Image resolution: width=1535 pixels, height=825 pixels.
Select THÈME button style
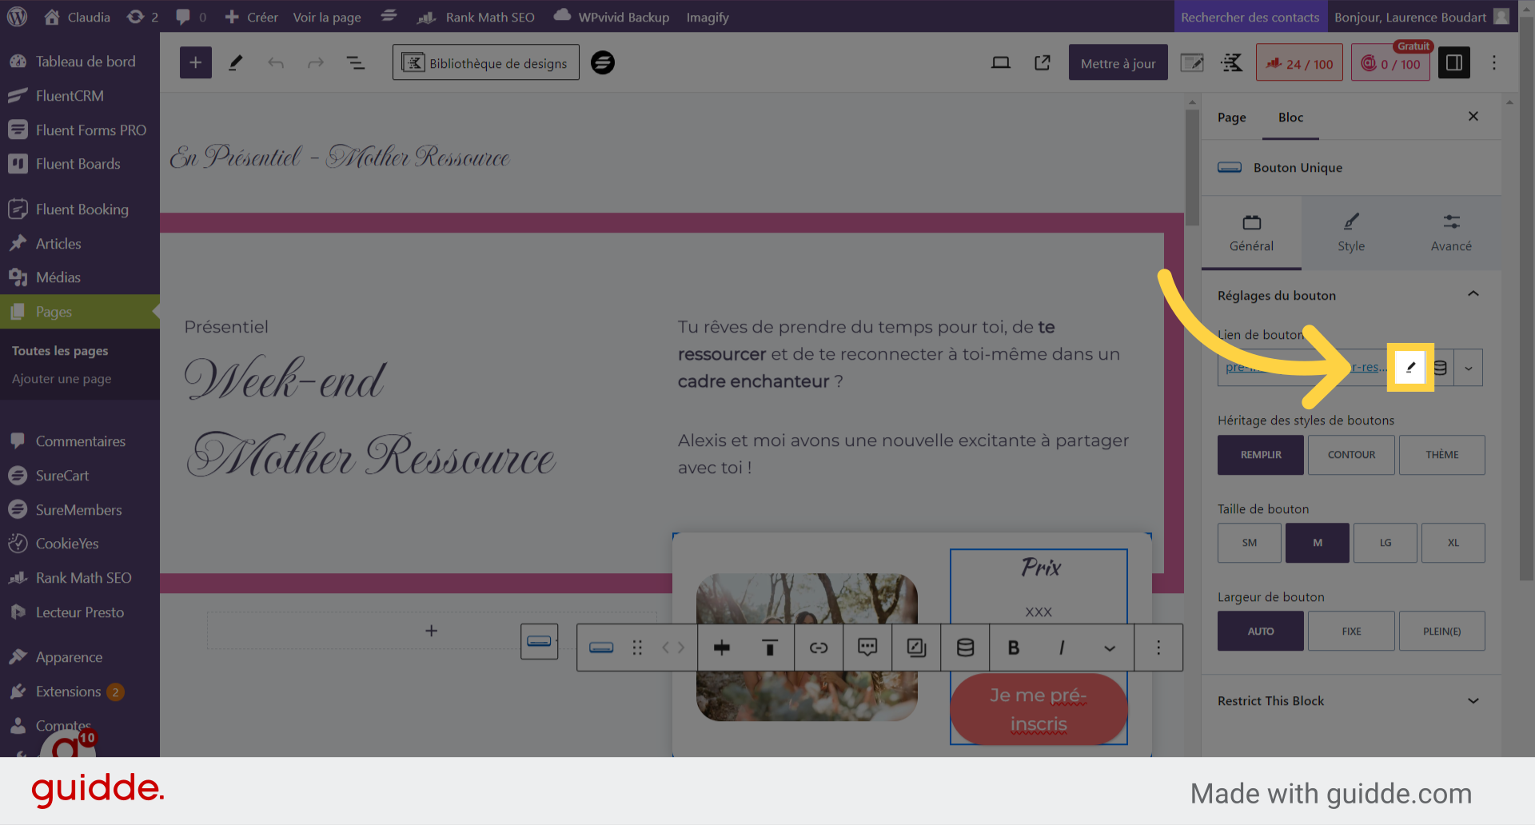(1442, 455)
